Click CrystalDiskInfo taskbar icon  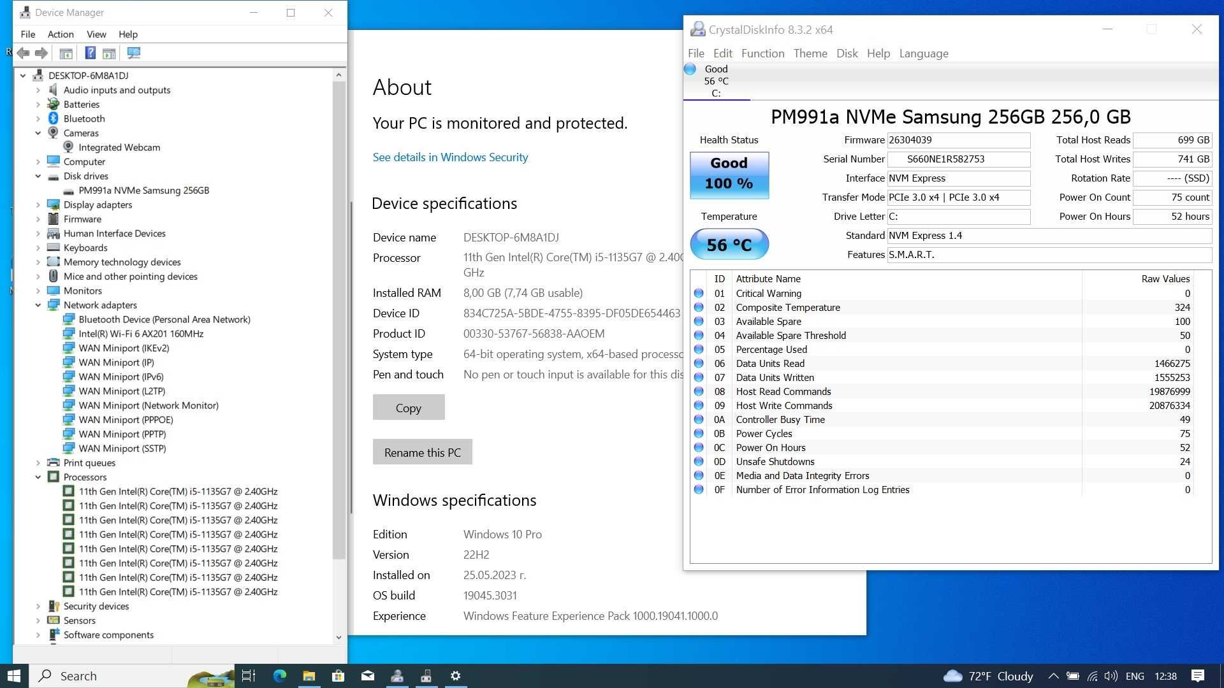coord(397,676)
